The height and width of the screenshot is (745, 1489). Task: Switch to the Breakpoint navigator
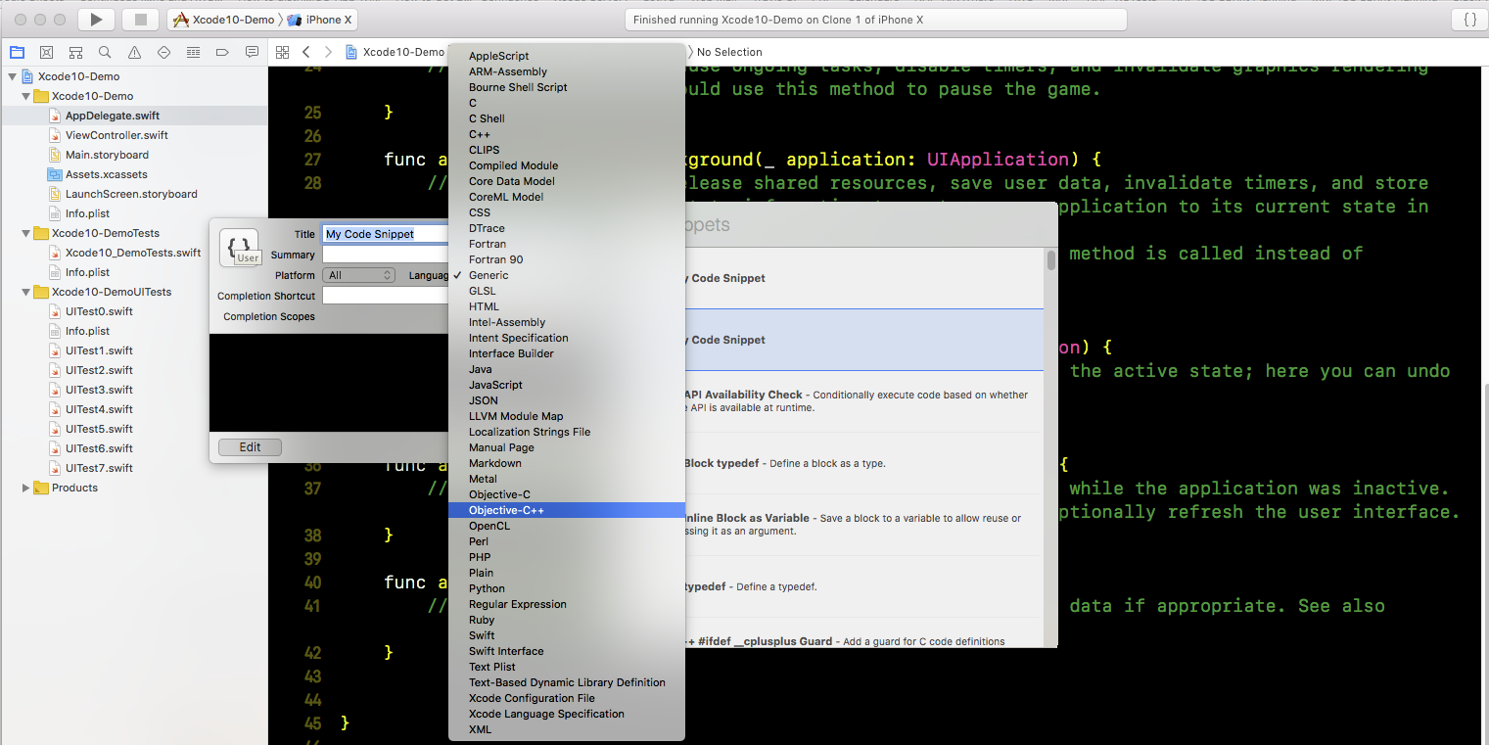[222, 52]
